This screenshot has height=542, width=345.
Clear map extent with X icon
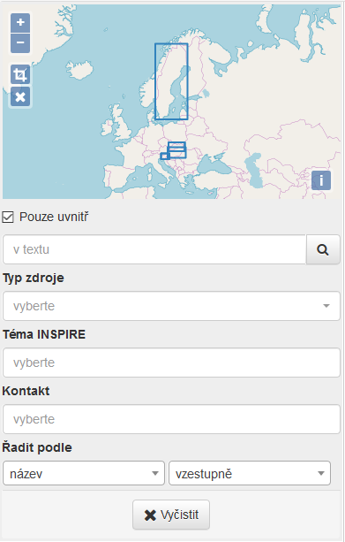pos(20,96)
